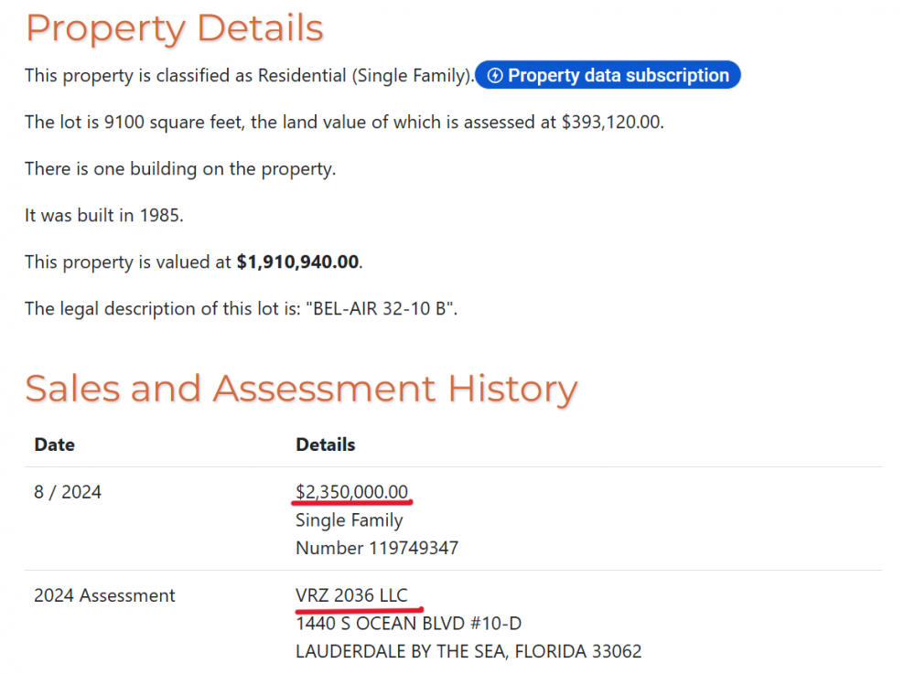
Task: Click the VRZ 2036 LLC owner name
Action: pos(351,595)
